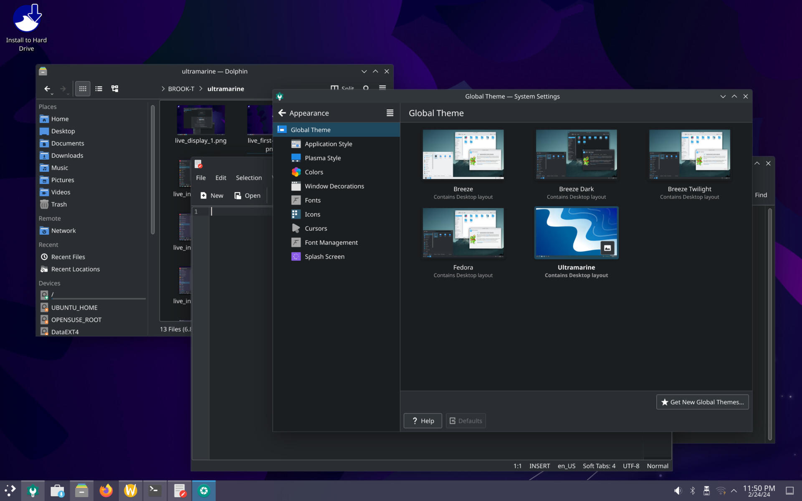Open Edit menu in text editor
Screen dimensions: 802x501
point(221,178)
